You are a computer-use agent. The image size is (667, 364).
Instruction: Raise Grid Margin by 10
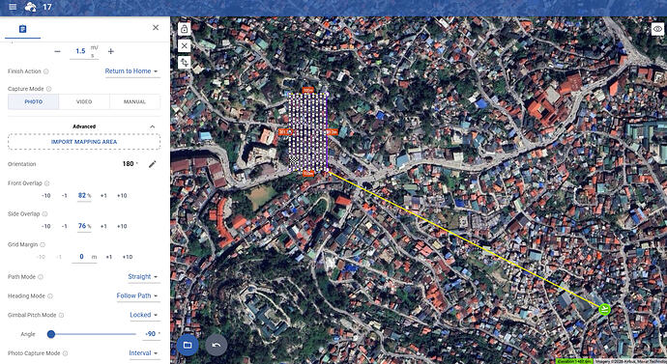128,257
